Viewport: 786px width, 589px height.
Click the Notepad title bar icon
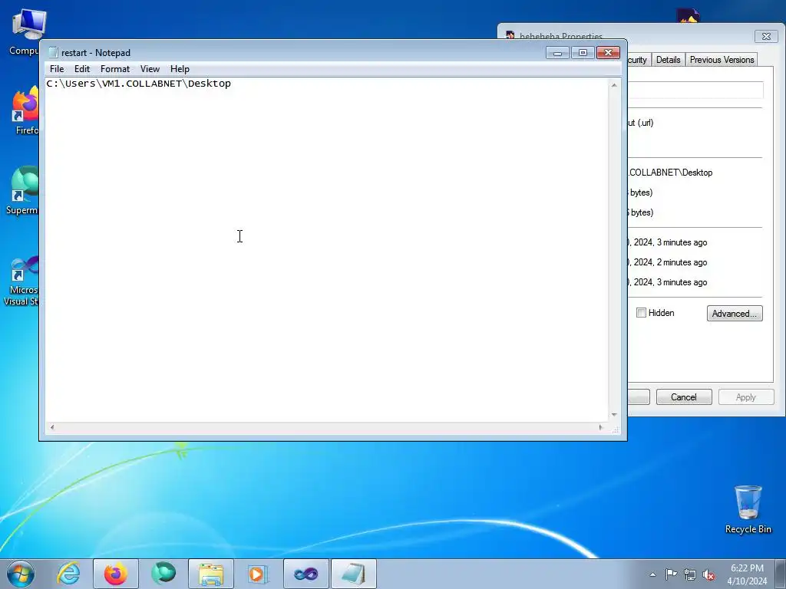(53, 53)
